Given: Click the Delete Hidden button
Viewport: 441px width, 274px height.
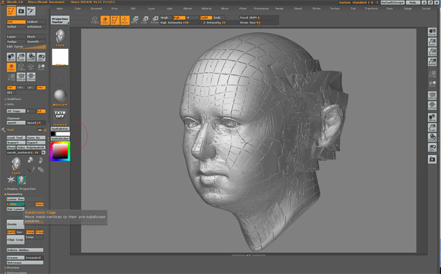Looking at the screenshot, I should tap(25, 250).
